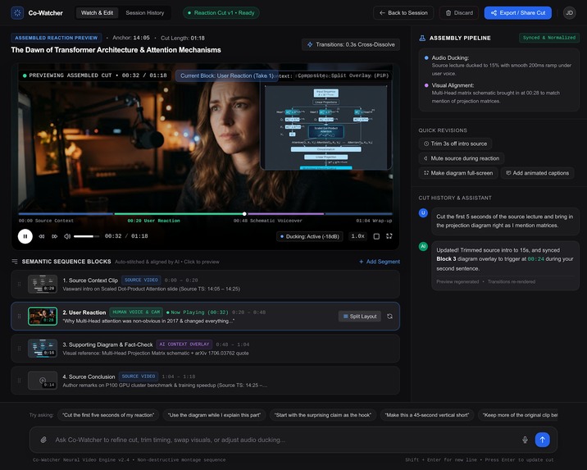The image size is (587, 470).
Task: Apply Make diagram full-screen revision
Action: (458, 173)
